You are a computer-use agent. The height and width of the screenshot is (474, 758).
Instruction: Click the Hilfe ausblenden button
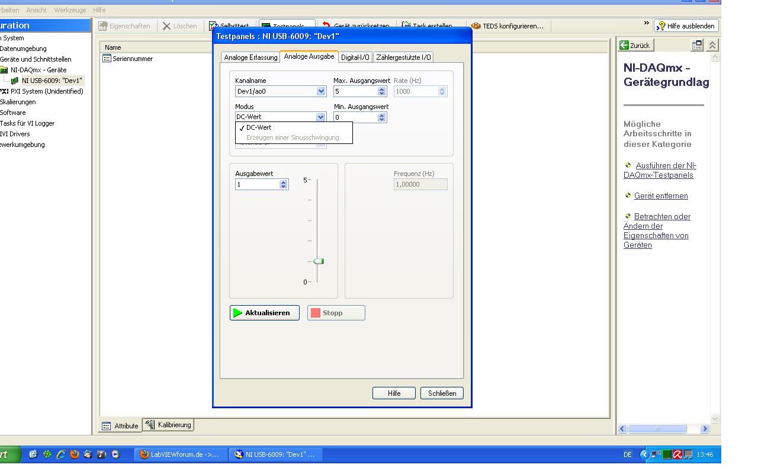pyautogui.click(x=686, y=26)
